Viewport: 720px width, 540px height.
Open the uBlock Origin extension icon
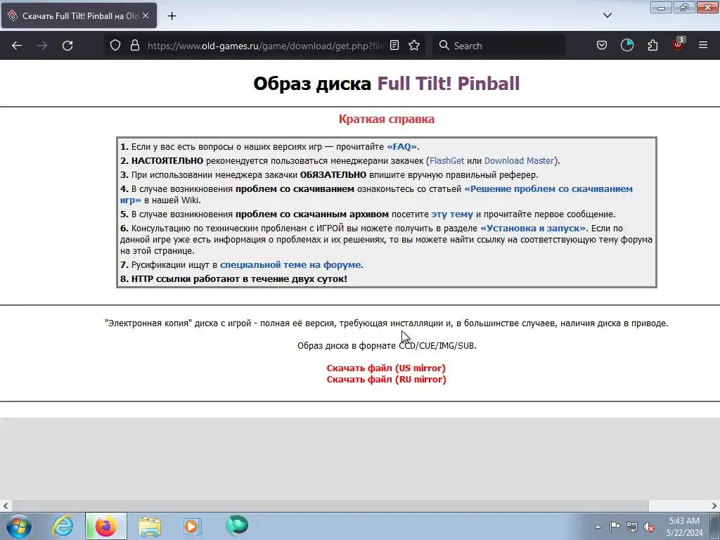[678, 44]
